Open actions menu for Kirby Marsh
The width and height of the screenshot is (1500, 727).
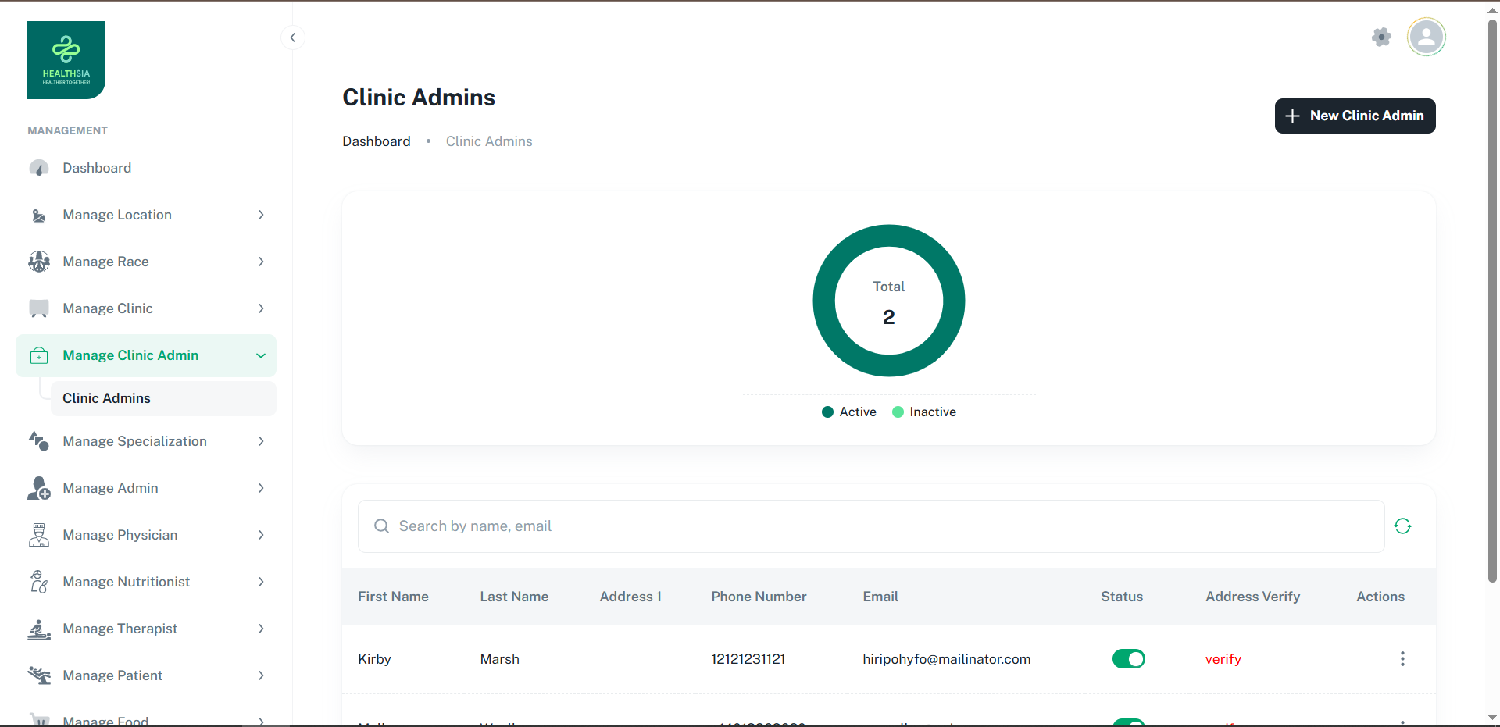coord(1402,659)
